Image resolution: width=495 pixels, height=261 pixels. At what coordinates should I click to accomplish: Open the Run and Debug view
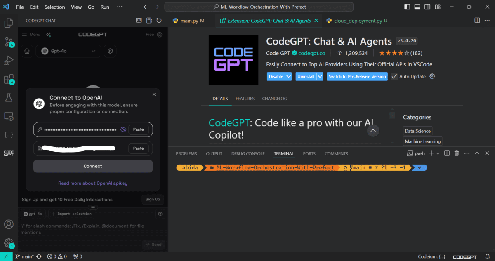click(9, 61)
